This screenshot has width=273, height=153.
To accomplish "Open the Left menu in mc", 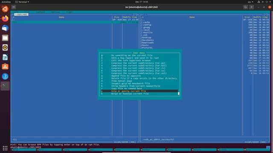I will click(x=15, y=12).
